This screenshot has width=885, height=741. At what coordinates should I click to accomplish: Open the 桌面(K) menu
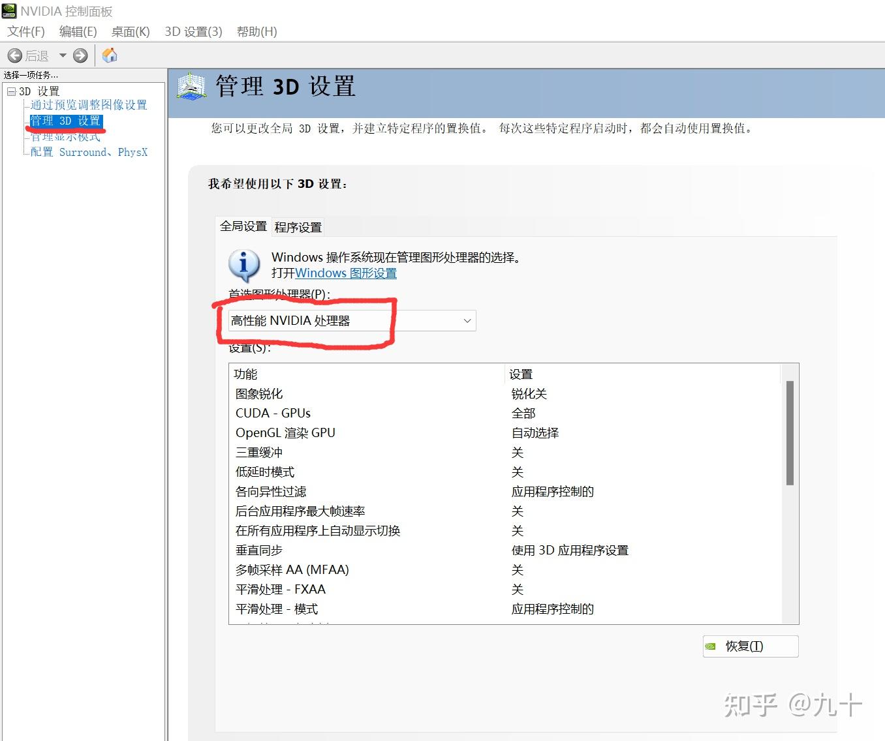click(131, 31)
